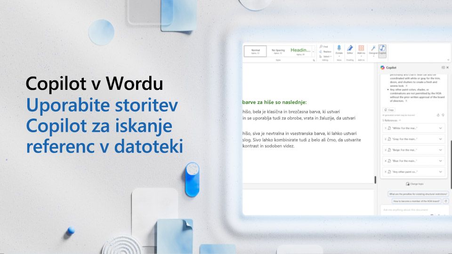
Task: Click document icon of Any other paint reference
Action: [389, 172]
